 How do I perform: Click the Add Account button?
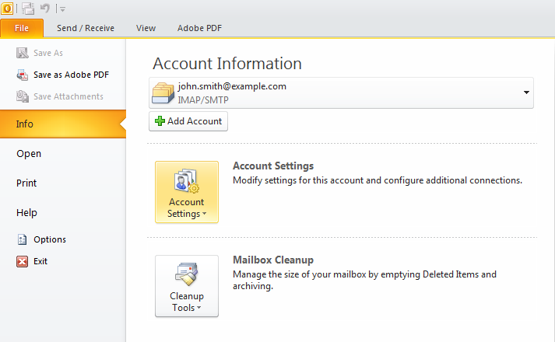pos(188,121)
